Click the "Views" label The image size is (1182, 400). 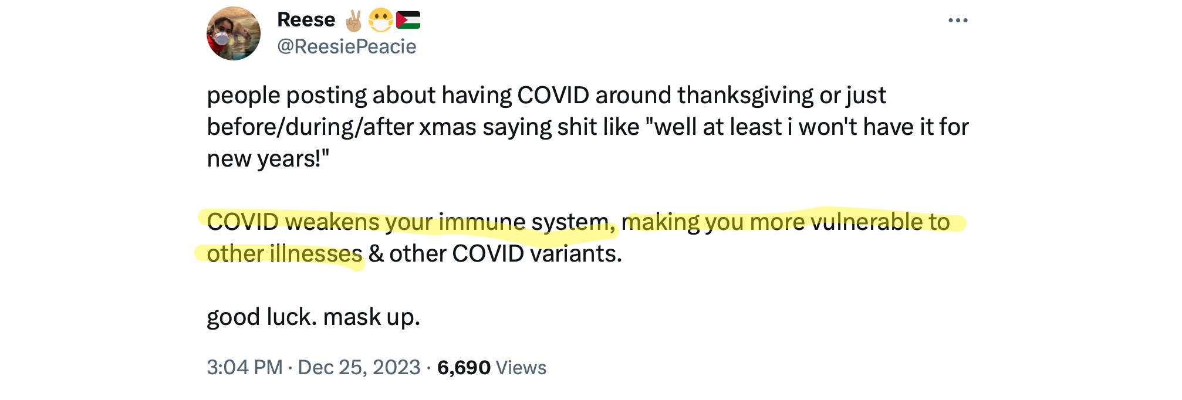[521, 368]
